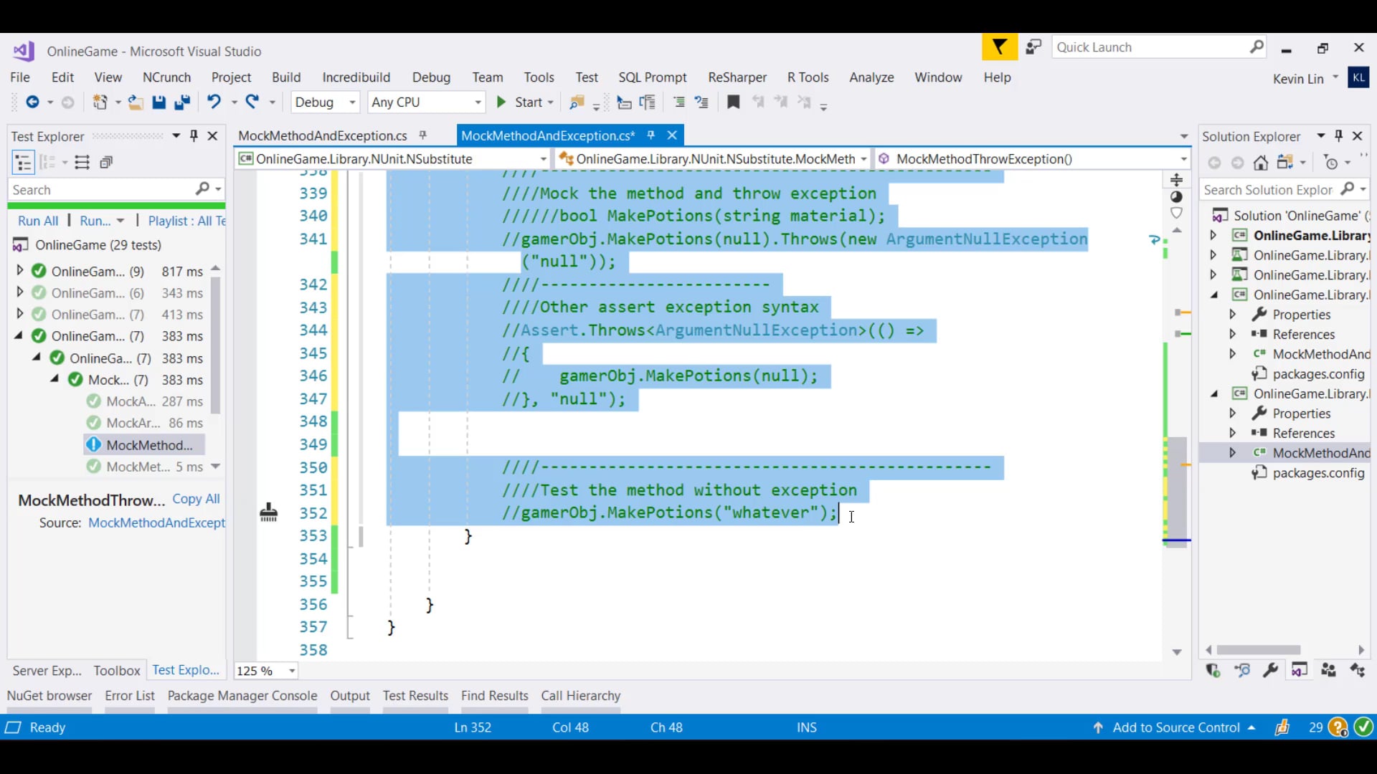Open the ReSharper menu
Screen dimensions: 1377x774
pos(737,77)
